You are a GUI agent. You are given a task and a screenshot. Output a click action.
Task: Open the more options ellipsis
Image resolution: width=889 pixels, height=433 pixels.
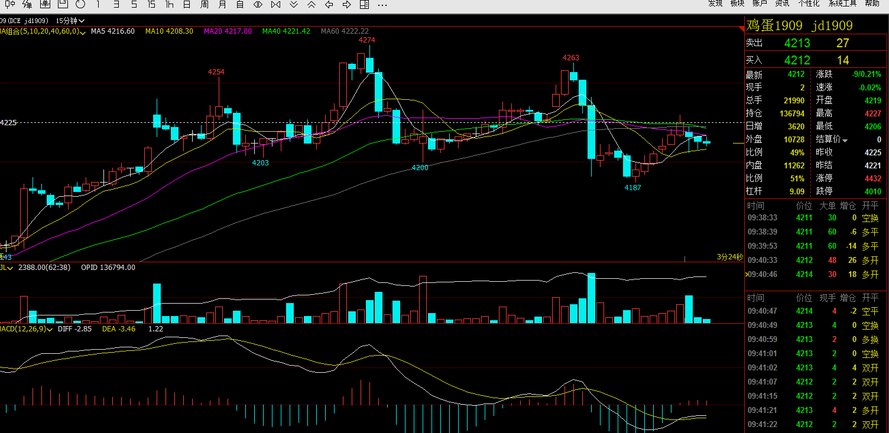pos(382,4)
